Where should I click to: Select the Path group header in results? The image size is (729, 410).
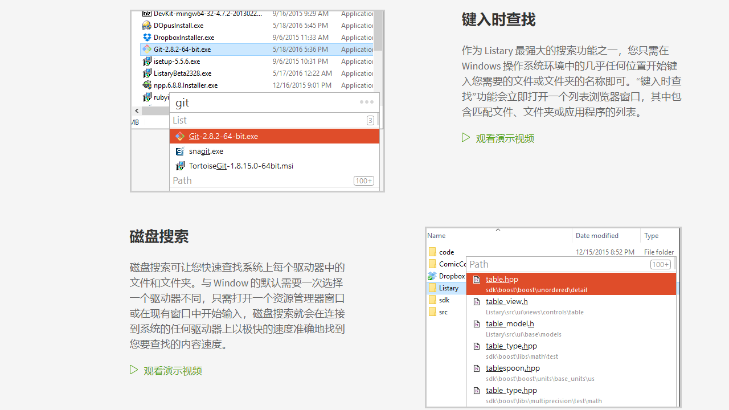pyautogui.click(x=182, y=181)
